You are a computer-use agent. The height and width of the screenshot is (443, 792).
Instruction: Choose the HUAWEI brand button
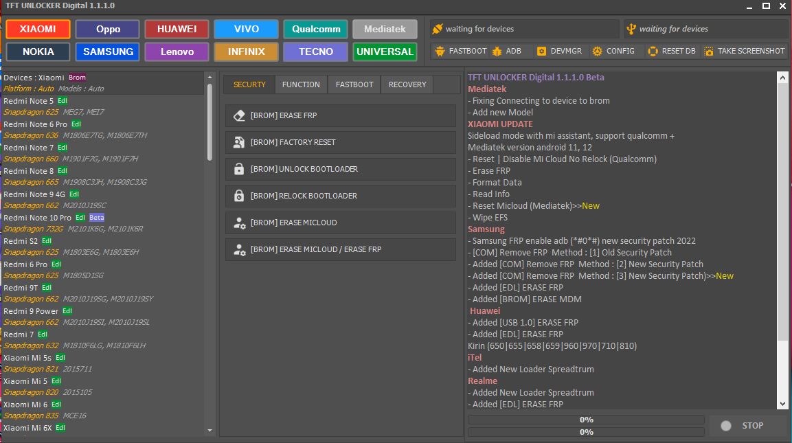(x=177, y=30)
